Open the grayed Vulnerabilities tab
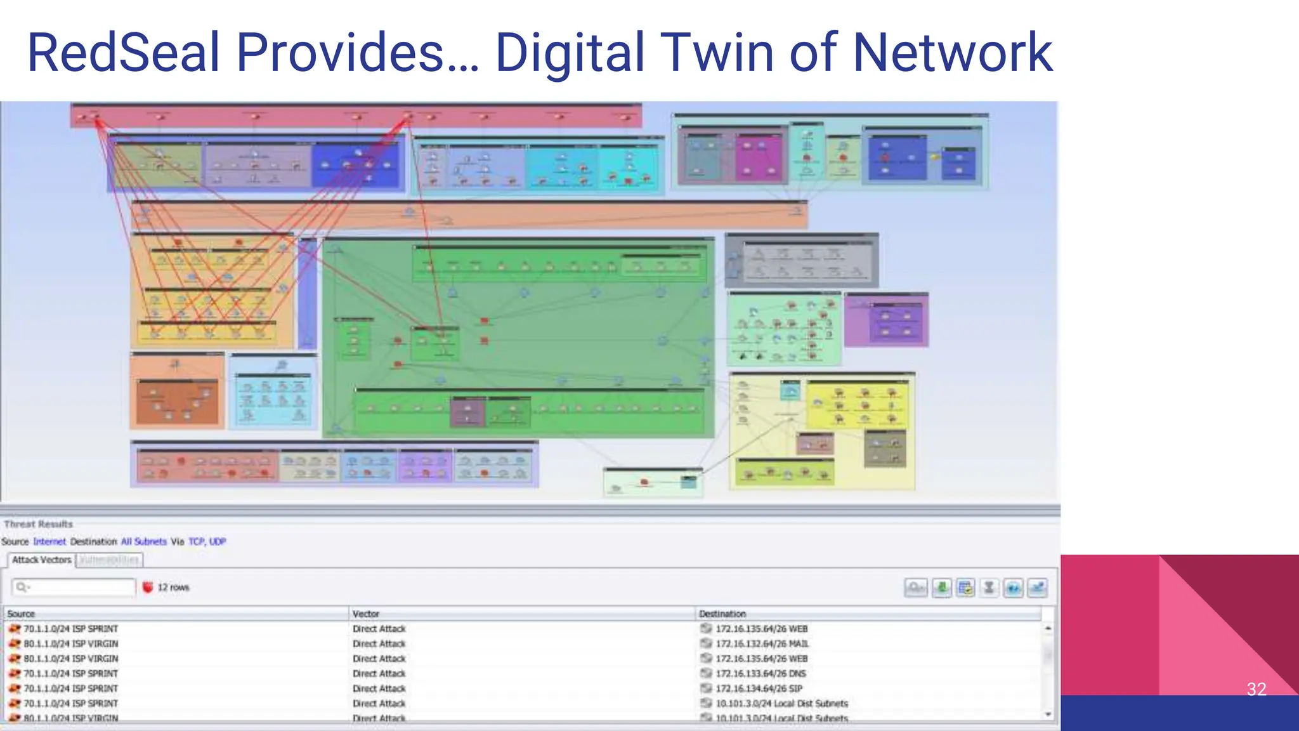Screen dimensions: 1299x731 click(109, 560)
